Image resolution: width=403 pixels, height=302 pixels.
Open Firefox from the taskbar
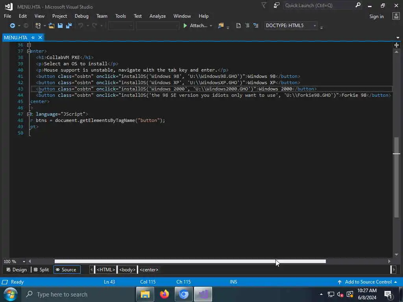click(165, 294)
